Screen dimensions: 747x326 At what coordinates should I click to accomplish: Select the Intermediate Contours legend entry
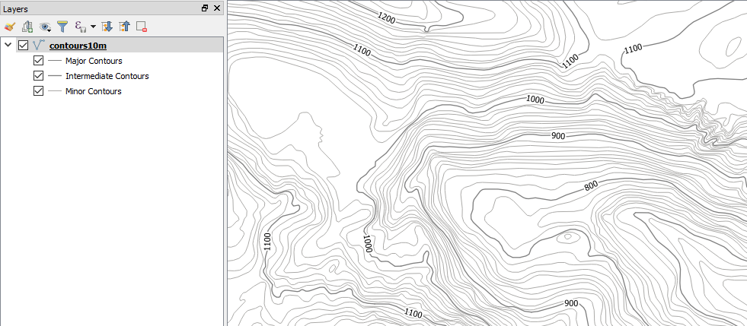[x=107, y=76]
